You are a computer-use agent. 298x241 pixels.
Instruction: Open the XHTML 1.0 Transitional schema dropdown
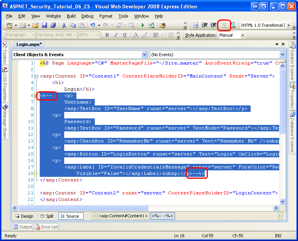[289, 25]
